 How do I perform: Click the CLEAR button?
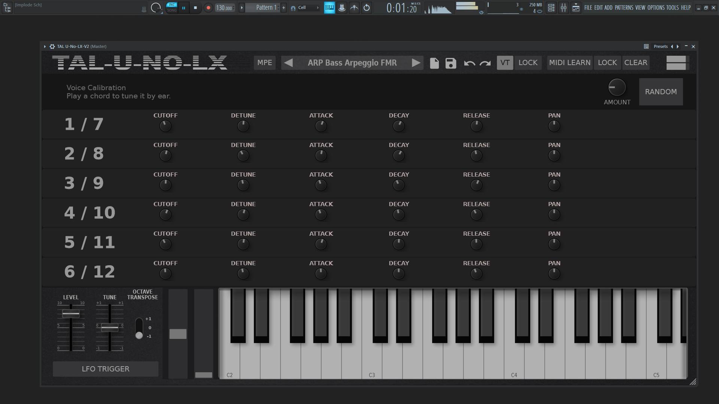(x=635, y=63)
